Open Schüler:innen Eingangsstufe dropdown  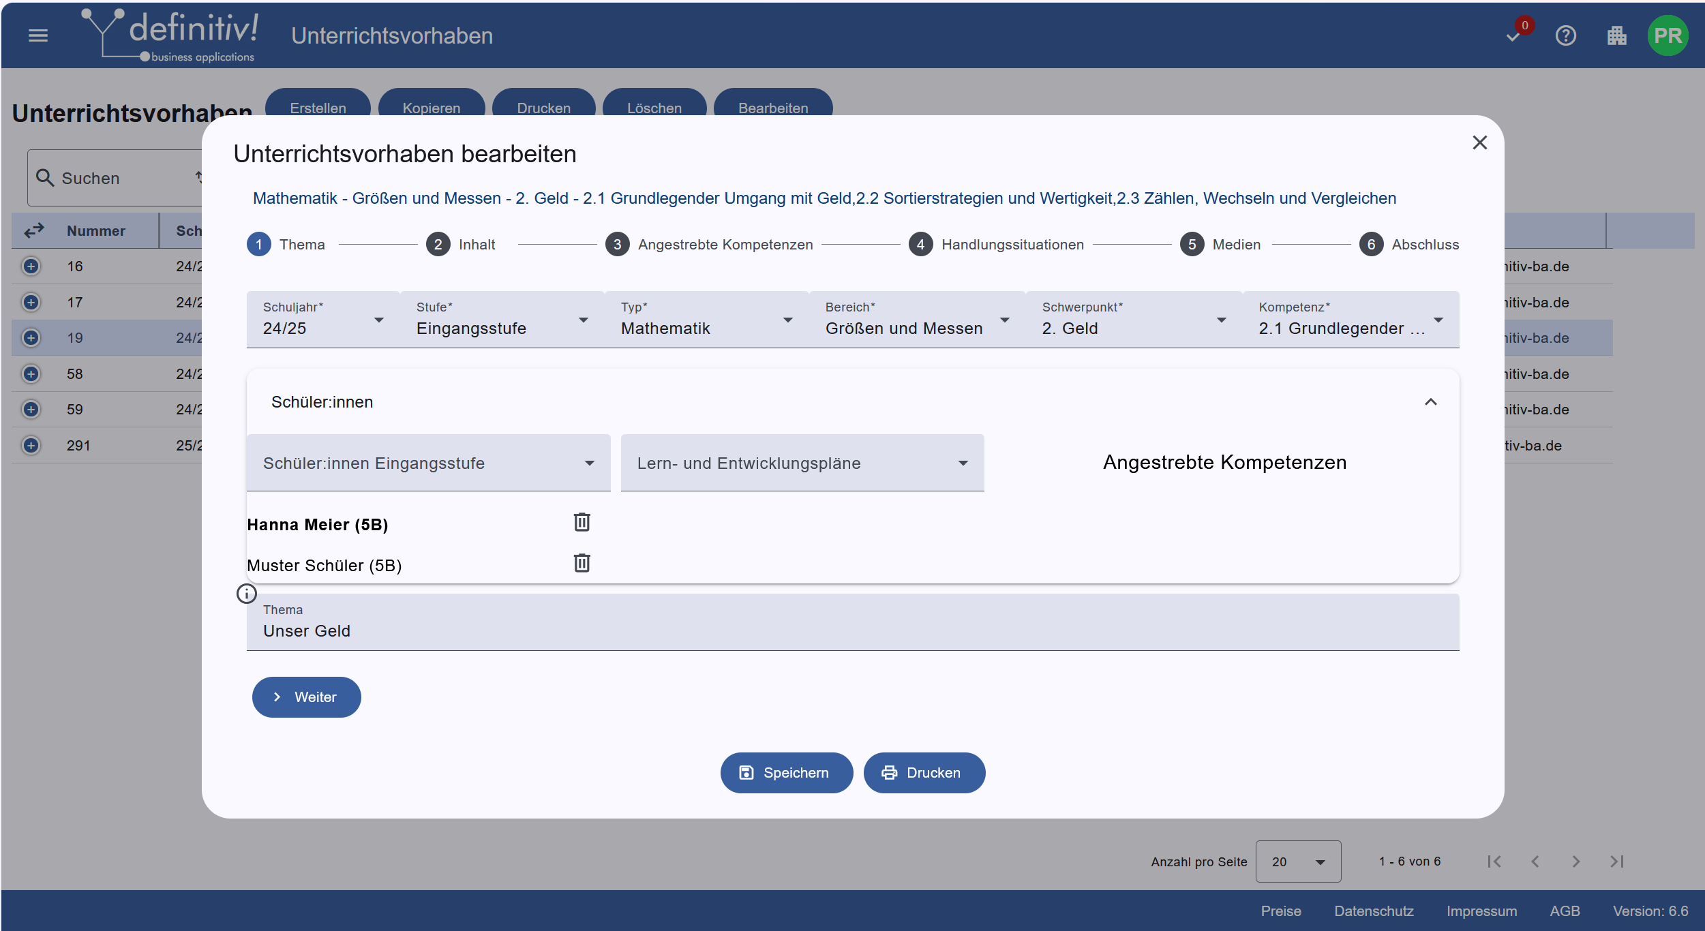coord(429,463)
